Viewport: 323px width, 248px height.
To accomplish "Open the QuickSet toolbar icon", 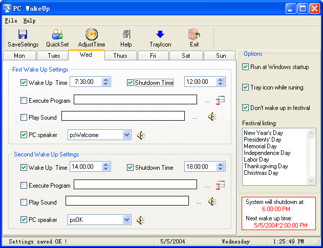I will tap(57, 34).
